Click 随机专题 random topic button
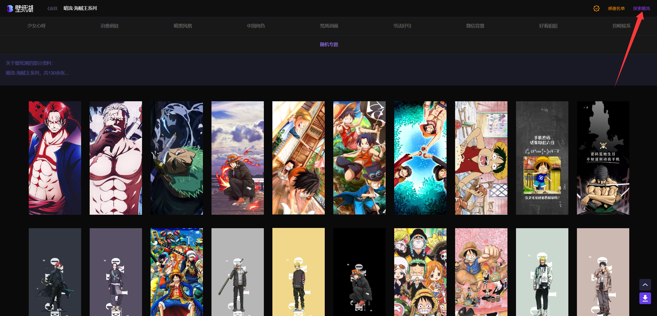The height and width of the screenshot is (316, 657). point(329,45)
